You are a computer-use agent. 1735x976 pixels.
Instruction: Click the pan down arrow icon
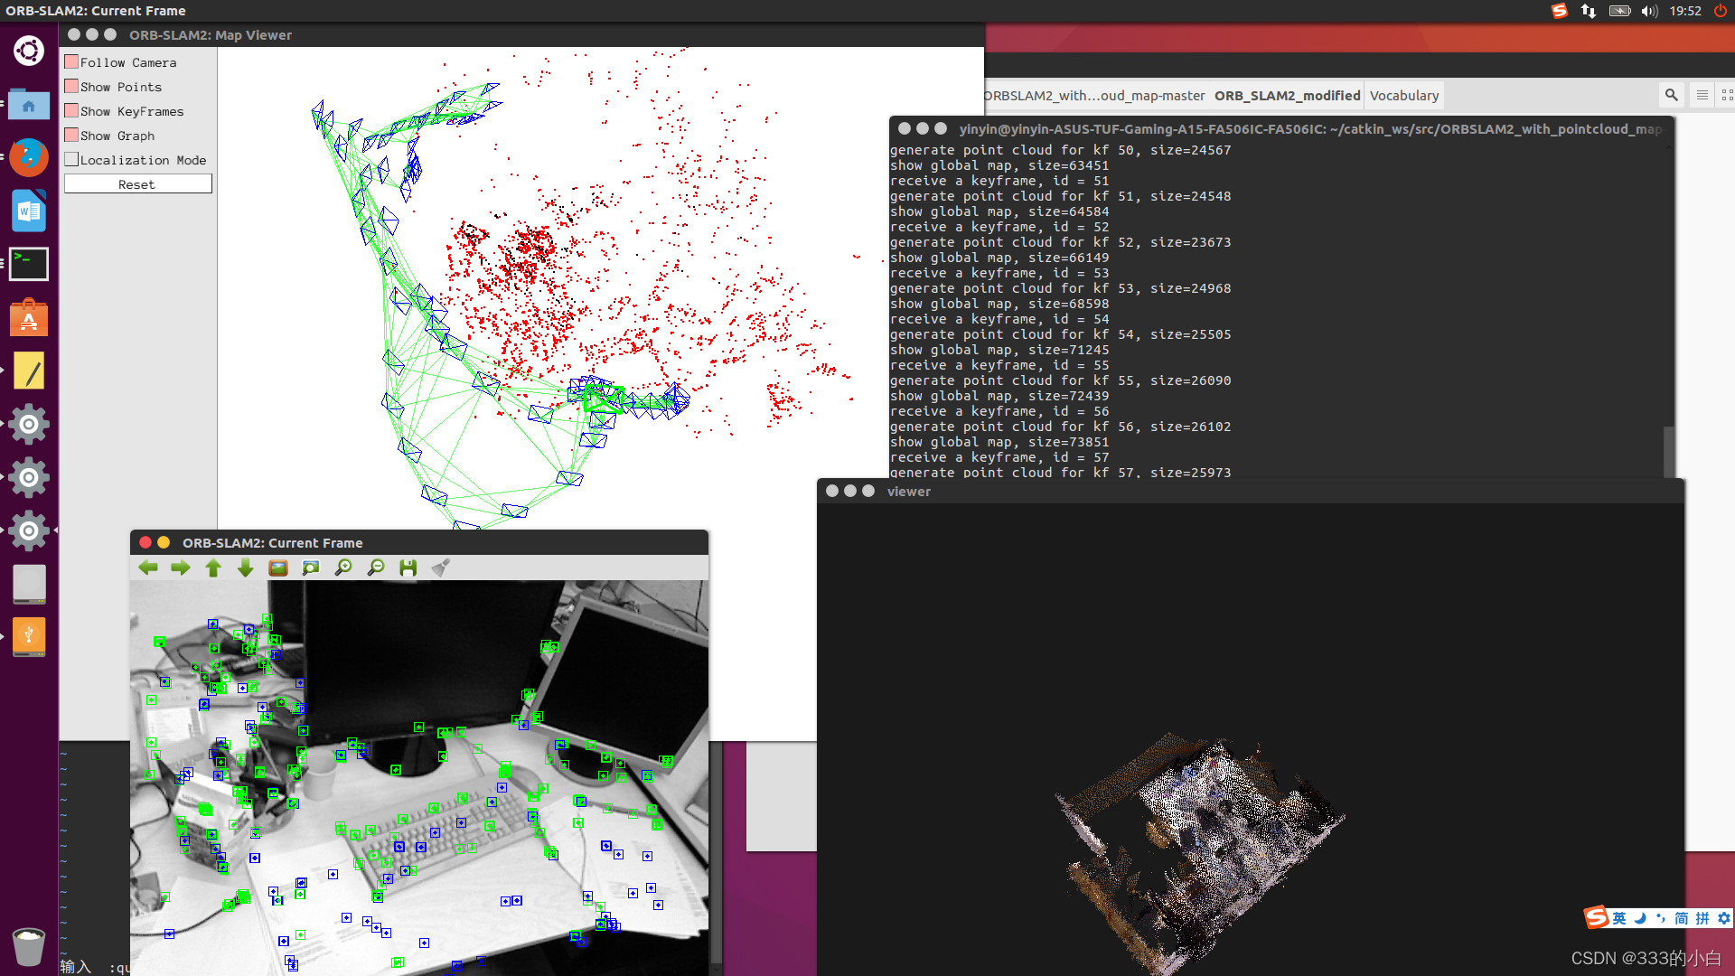click(x=245, y=568)
